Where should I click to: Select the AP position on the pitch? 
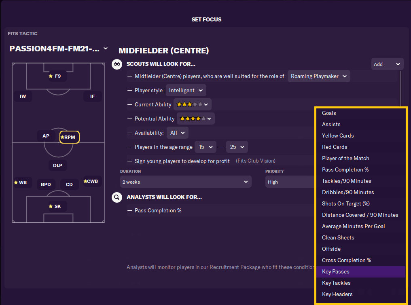(46, 136)
